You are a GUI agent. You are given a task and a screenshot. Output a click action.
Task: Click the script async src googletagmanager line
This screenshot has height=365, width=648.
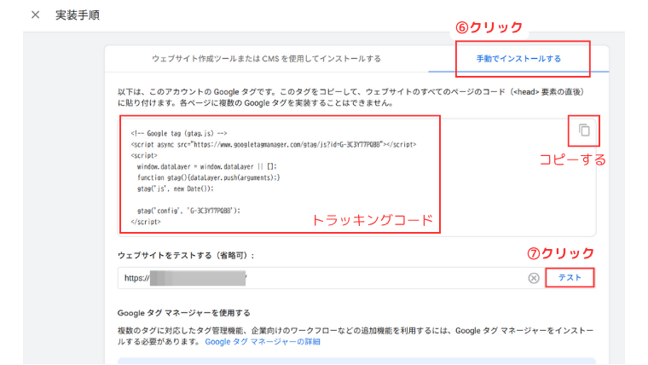(273, 145)
